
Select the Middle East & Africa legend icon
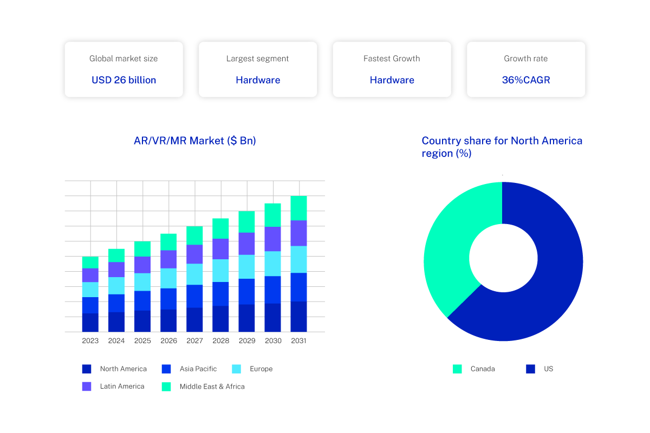[167, 386]
